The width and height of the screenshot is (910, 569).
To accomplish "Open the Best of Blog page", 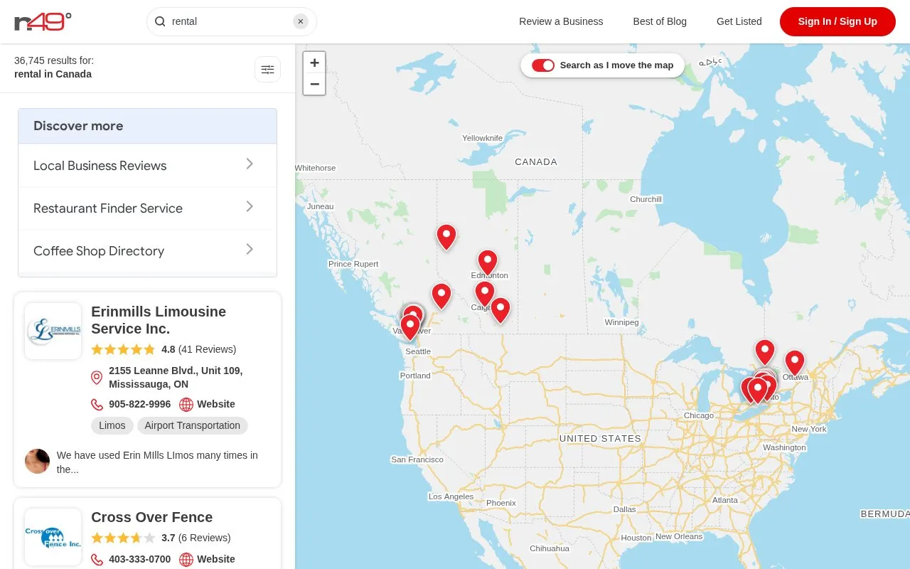I will click(660, 21).
